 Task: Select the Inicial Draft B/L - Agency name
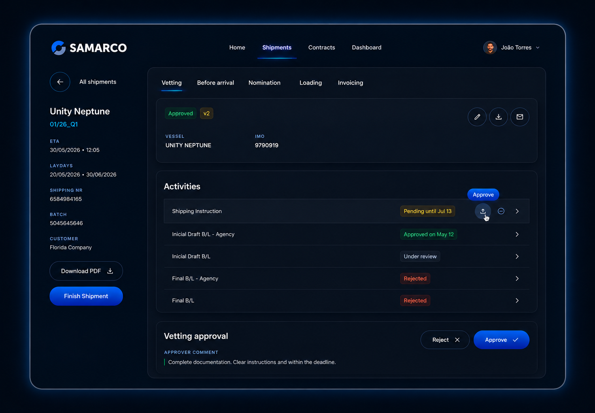tap(203, 234)
